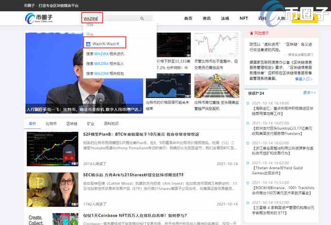
Task: Click the 2021-10-14 15:53:00 timestamp
Action: [270, 182]
